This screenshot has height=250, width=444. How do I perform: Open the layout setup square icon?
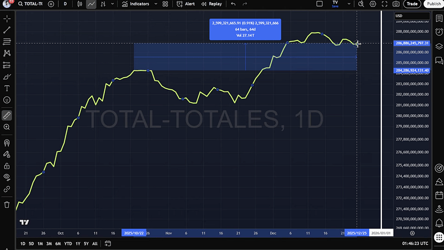(320, 4)
